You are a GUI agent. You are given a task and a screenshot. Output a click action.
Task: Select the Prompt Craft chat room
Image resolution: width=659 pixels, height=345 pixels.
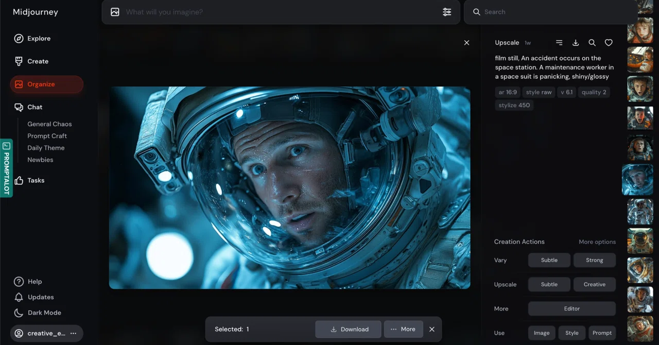[47, 136]
